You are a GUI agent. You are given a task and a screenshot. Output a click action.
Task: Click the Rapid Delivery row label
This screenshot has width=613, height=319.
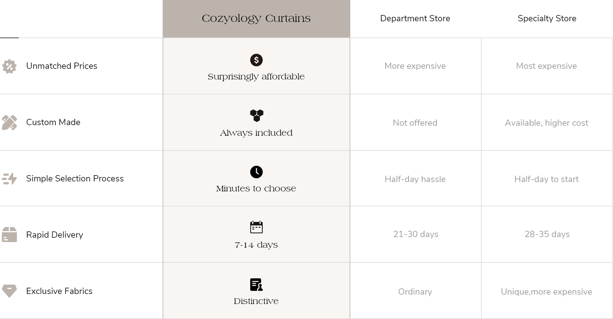[55, 235]
